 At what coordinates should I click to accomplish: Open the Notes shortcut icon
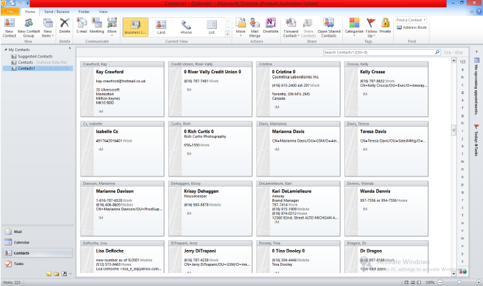[49, 274]
